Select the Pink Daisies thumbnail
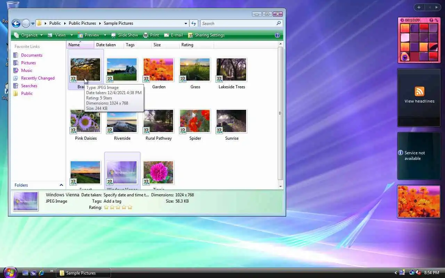The height and width of the screenshot is (278, 445). coord(86,121)
